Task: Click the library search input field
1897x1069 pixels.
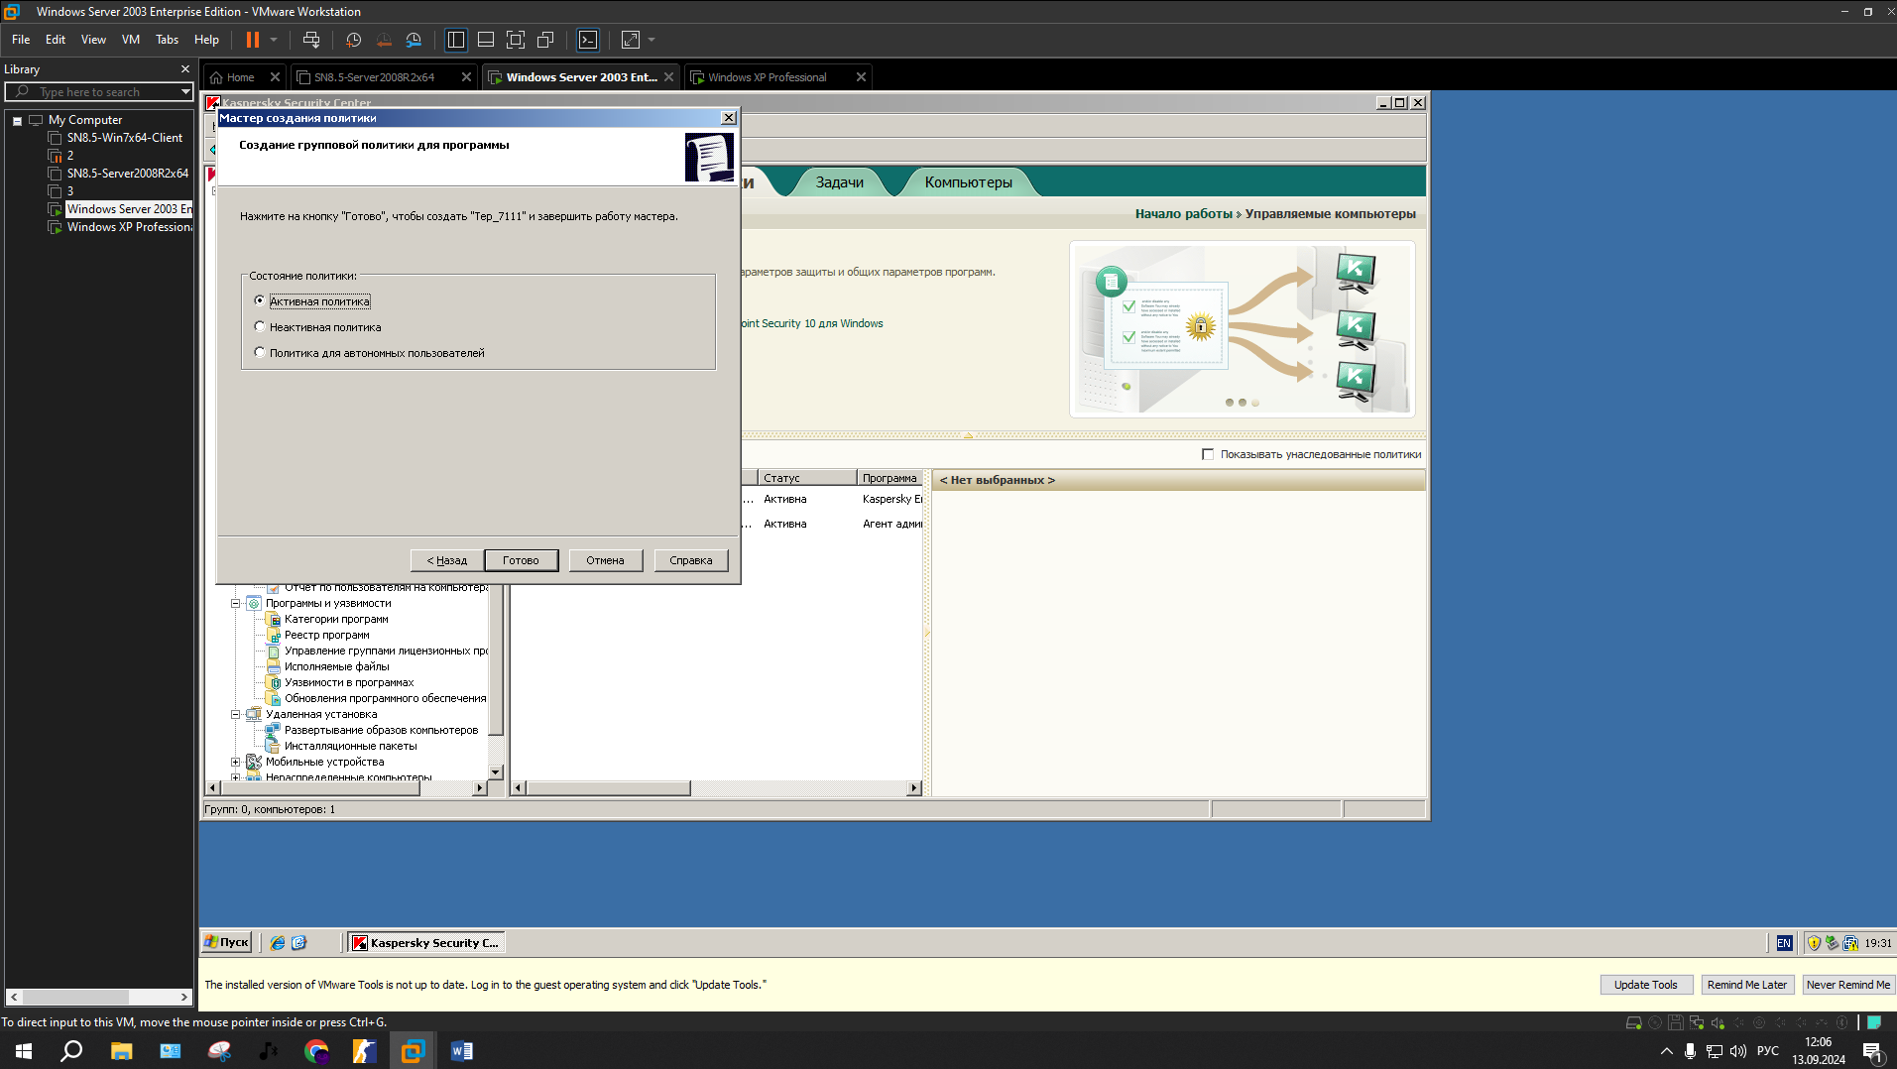Action: click(99, 91)
